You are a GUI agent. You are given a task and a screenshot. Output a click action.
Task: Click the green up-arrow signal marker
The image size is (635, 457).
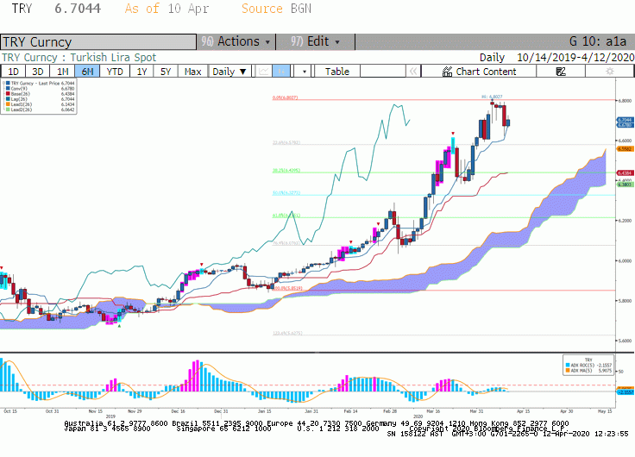[x=119, y=325]
